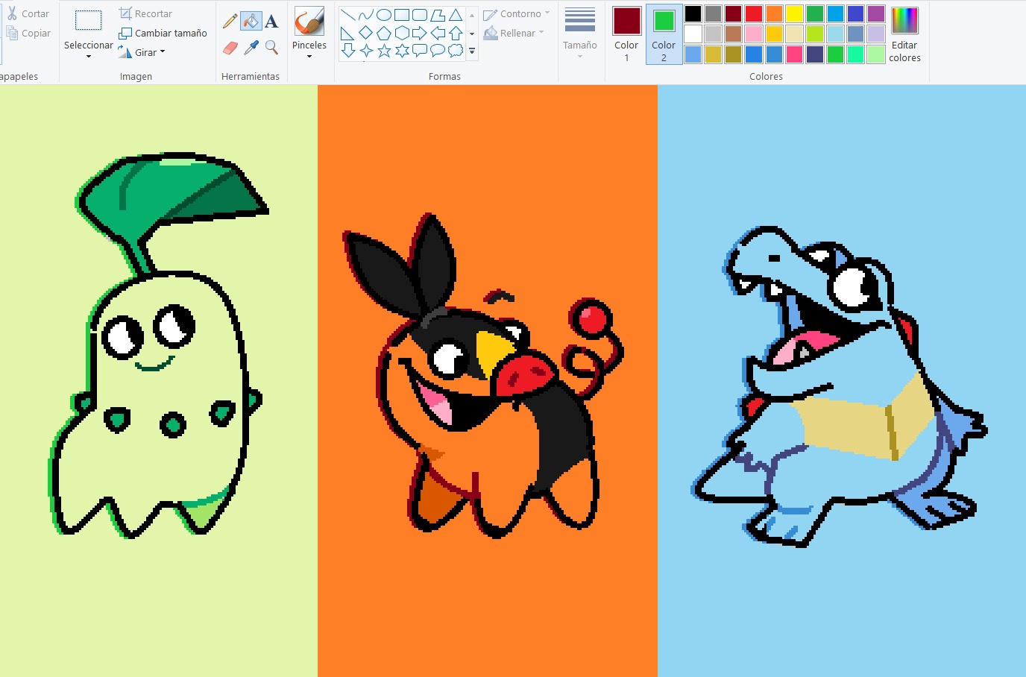Choose the oval callout shape
This screenshot has height=677, width=1026.
[438, 51]
